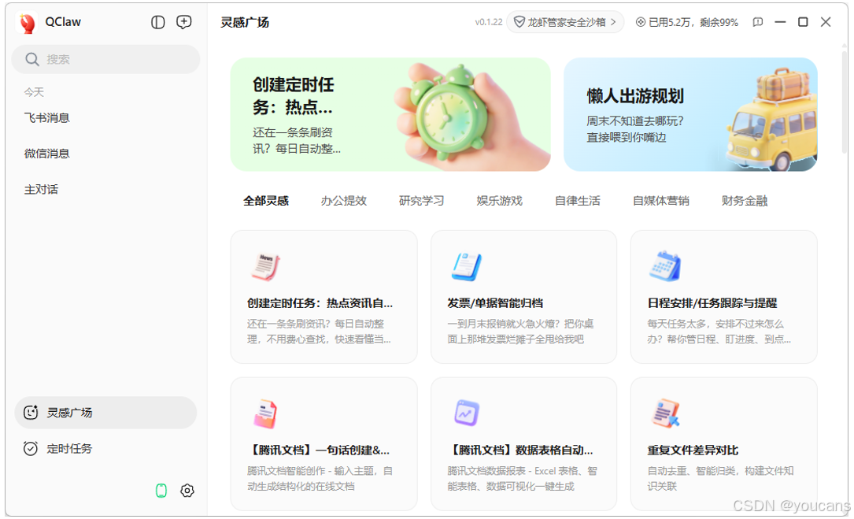Open the 定时任务 page

(105, 449)
